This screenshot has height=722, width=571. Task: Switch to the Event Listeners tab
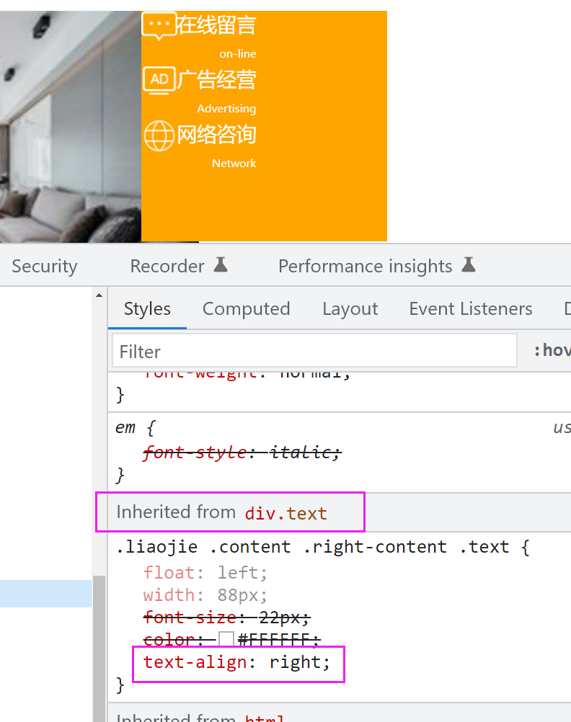471,308
